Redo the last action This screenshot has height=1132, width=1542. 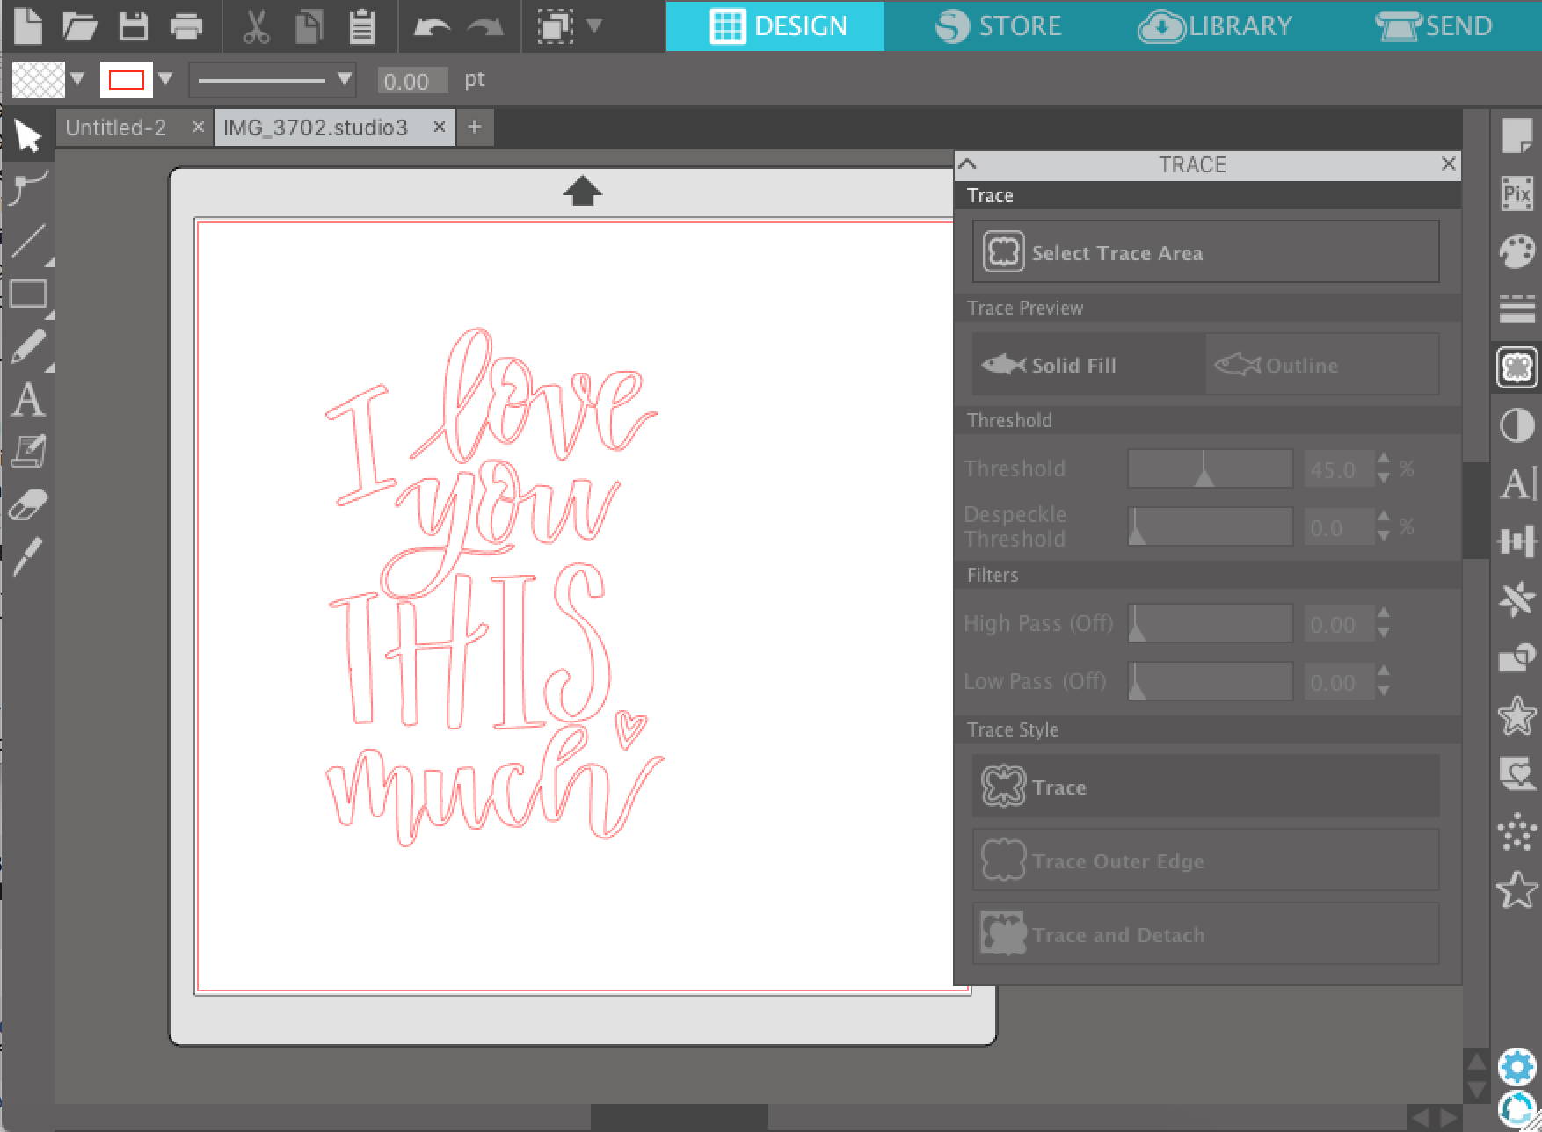pos(484,27)
